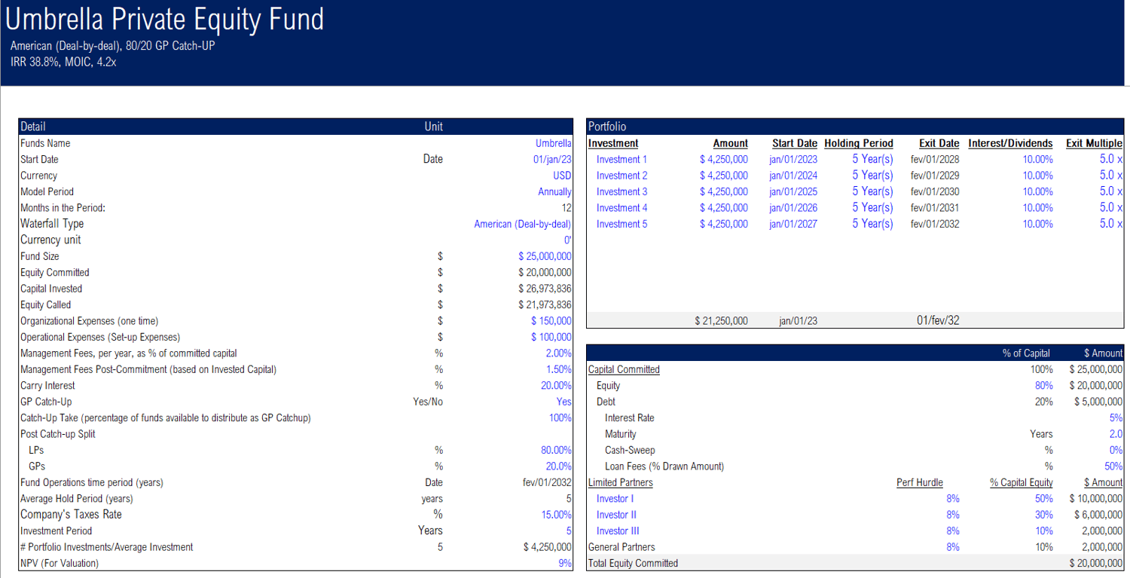Image resolution: width=1130 pixels, height=578 pixels.
Task: Select Investor II capital equity 30%
Action: coord(1043,515)
